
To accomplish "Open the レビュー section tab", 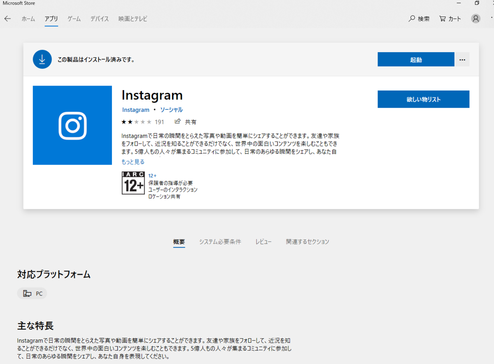I will pyautogui.click(x=263, y=242).
